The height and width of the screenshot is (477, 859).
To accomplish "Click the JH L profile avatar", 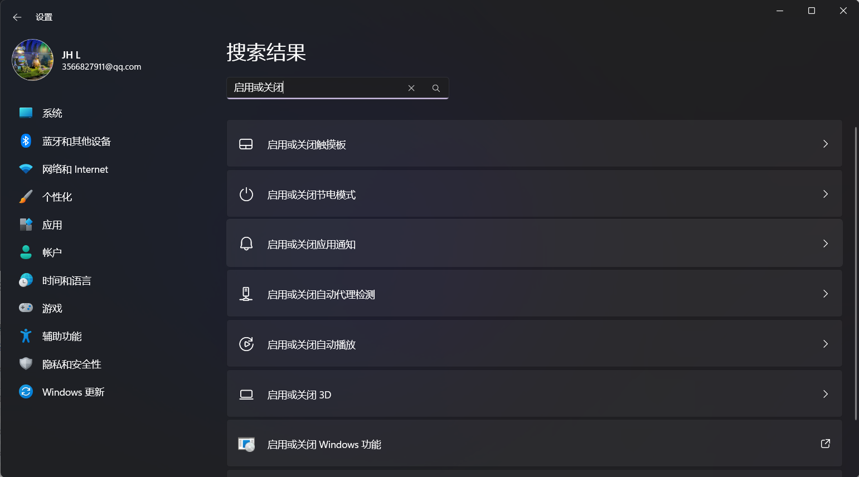I will [x=32, y=60].
